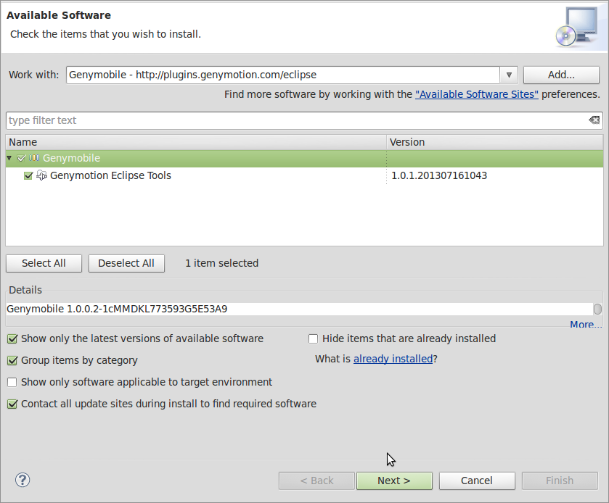Toggle Show only the latest versions option

point(12,339)
